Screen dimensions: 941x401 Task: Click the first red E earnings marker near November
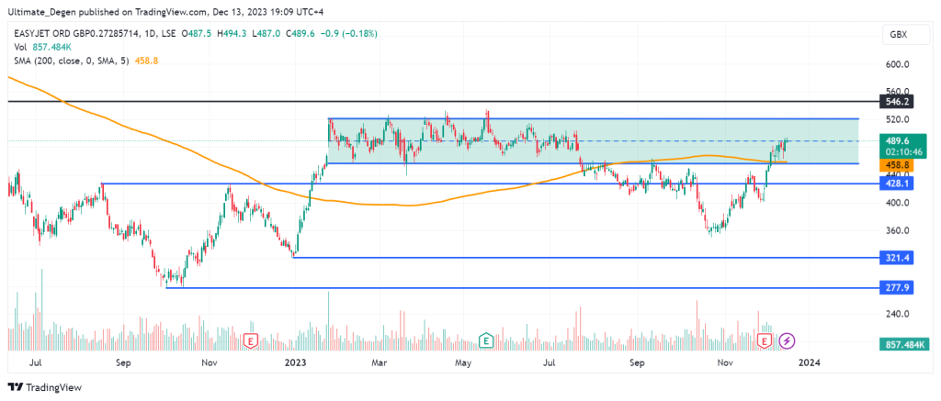coord(250,341)
